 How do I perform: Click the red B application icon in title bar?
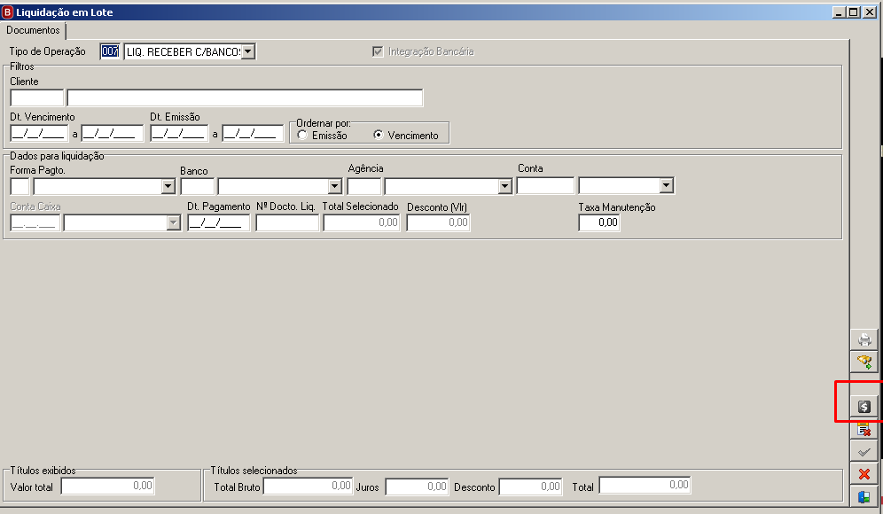(7, 12)
